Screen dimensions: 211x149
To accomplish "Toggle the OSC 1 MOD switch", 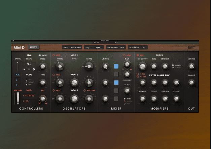I will 54,55.
